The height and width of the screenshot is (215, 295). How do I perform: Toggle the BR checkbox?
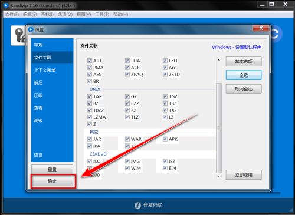[90, 81]
